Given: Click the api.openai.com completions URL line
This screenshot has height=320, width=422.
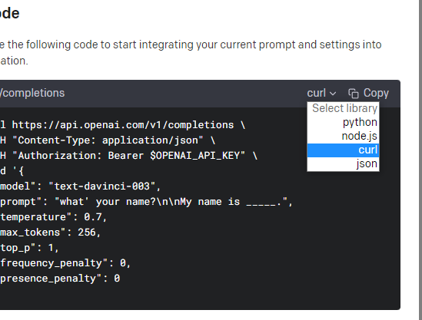Looking at the screenshot, I should (123, 125).
